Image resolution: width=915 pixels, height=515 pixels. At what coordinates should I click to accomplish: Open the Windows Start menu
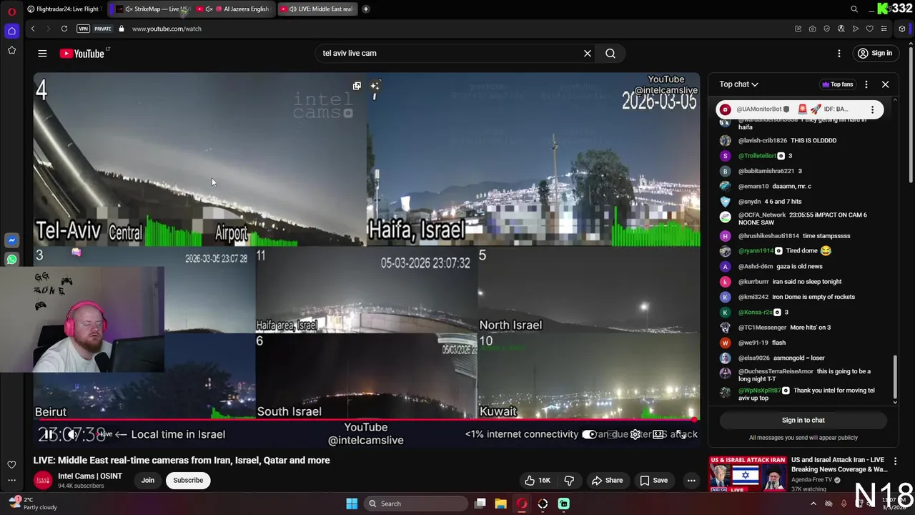(352, 504)
